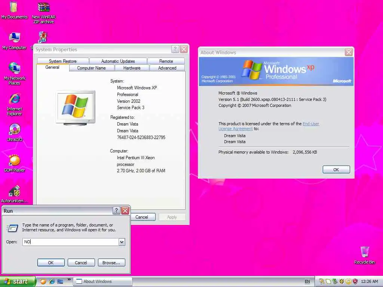The width and height of the screenshot is (383, 287).
Task: Launch GOM Player desktop shortcut
Action: [15, 163]
